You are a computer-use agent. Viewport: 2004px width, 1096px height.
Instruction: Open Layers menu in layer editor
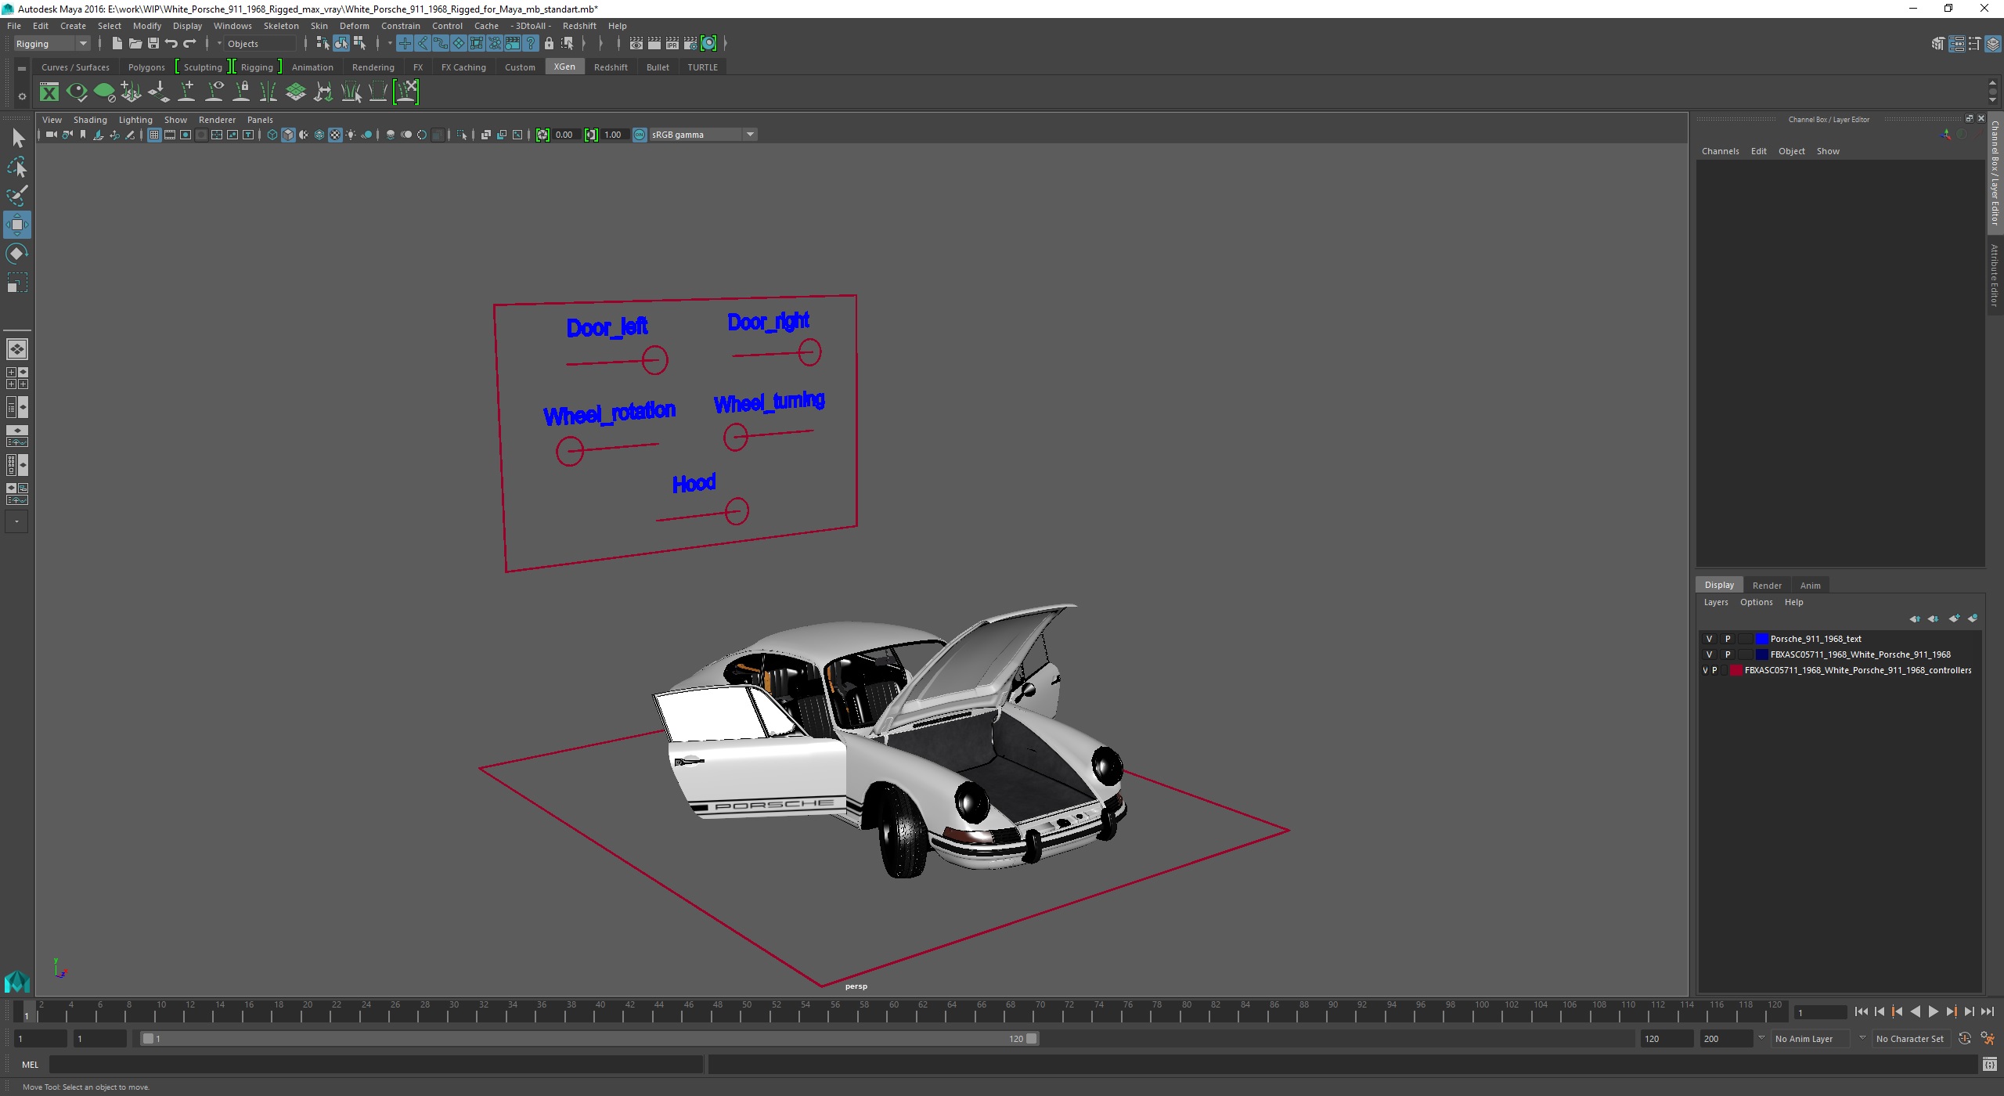point(1715,602)
